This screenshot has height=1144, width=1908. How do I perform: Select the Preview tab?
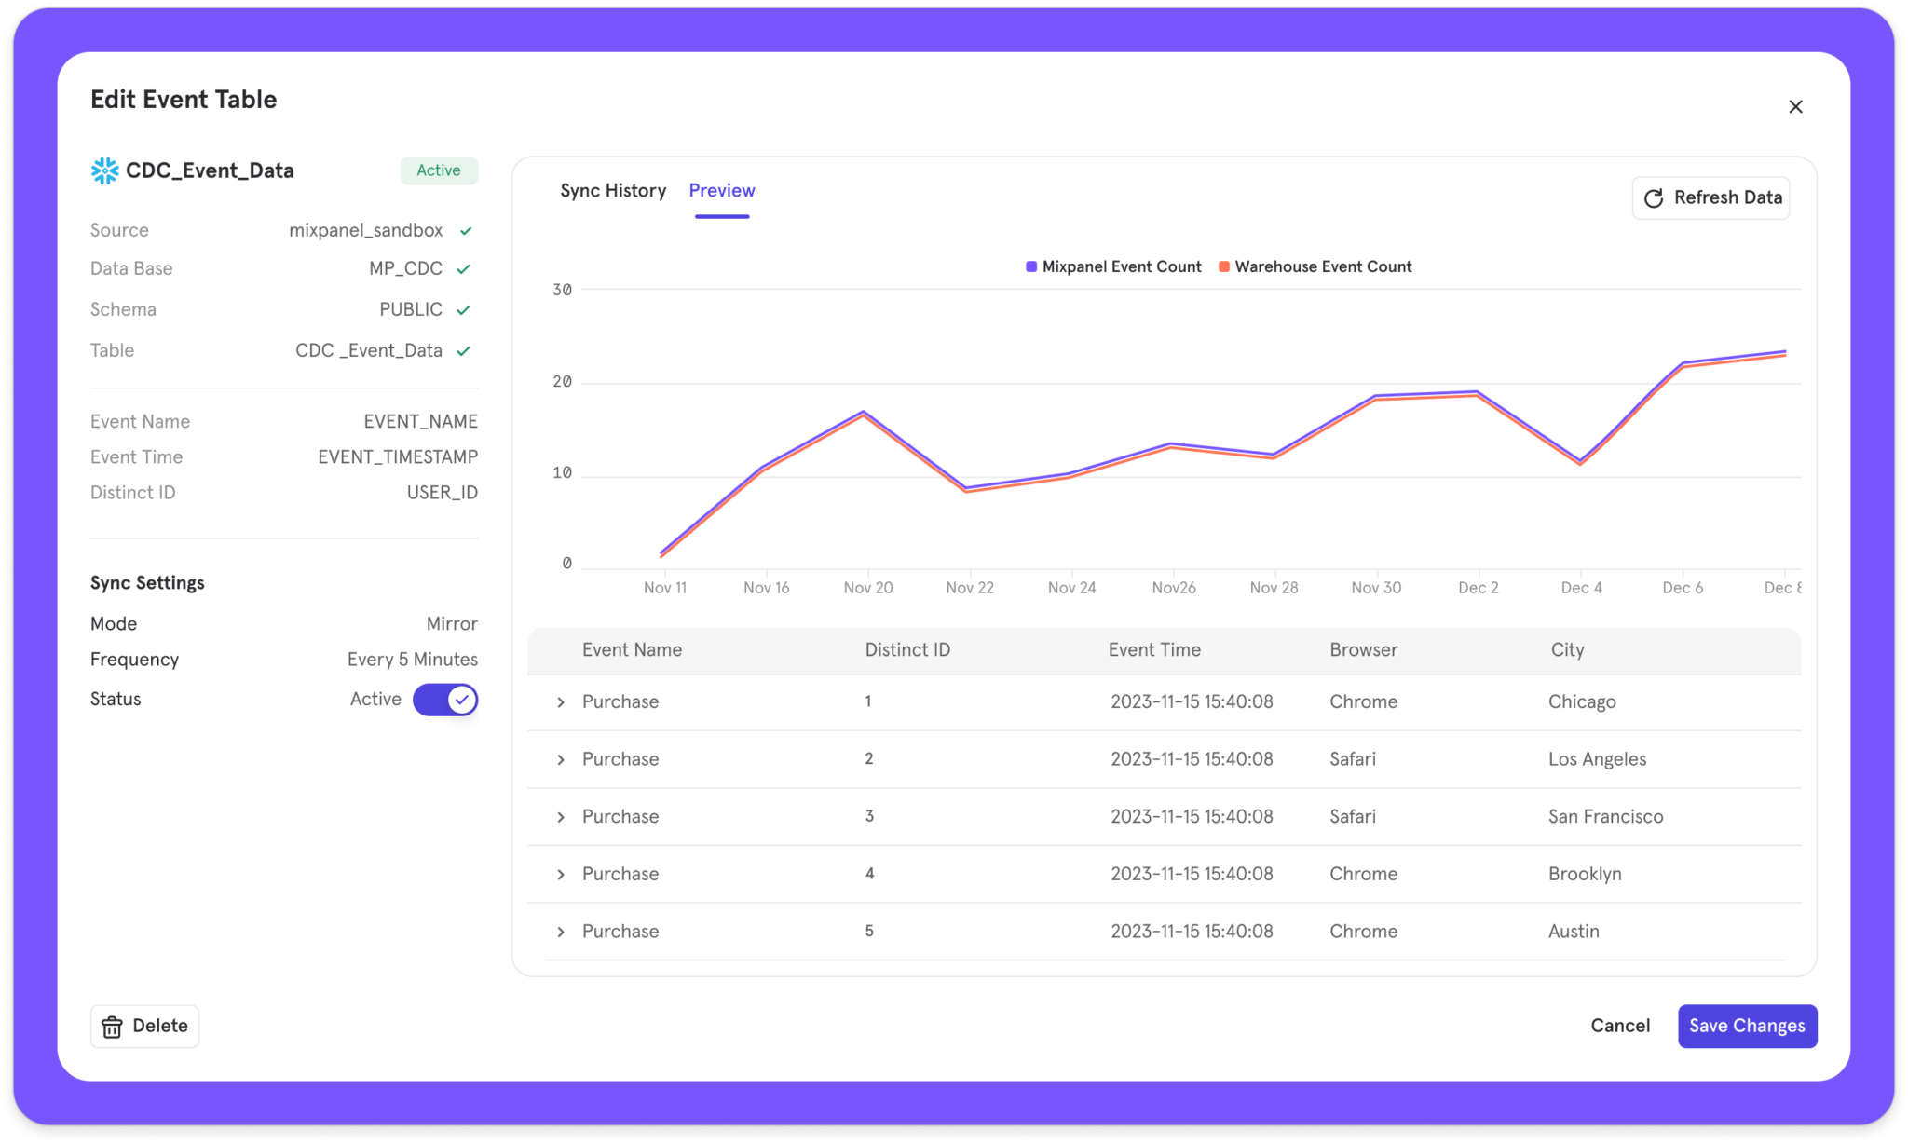721,191
